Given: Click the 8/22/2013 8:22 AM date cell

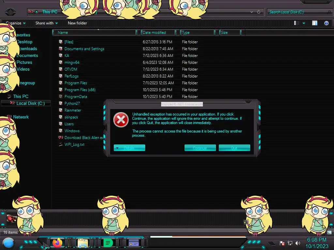Looking at the screenshot, I should (x=158, y=76).
